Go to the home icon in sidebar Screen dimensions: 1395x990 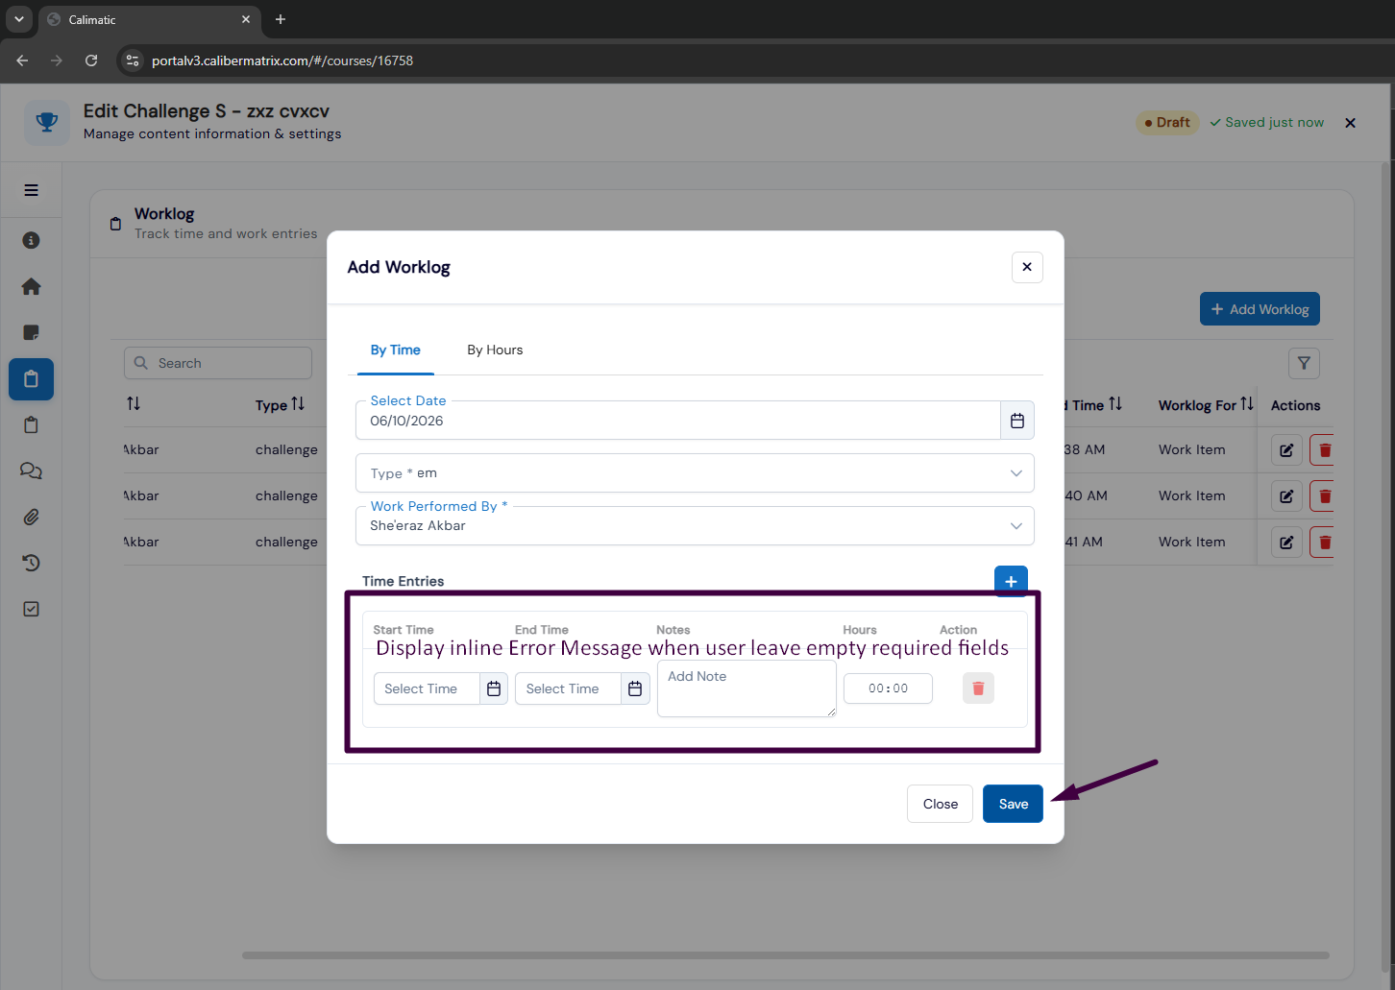coord(31,286)
